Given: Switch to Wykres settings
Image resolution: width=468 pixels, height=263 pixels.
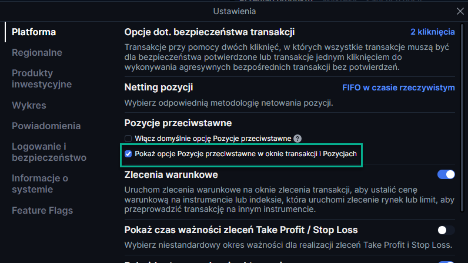Looking at the screenshot, I should coord(29,105).
